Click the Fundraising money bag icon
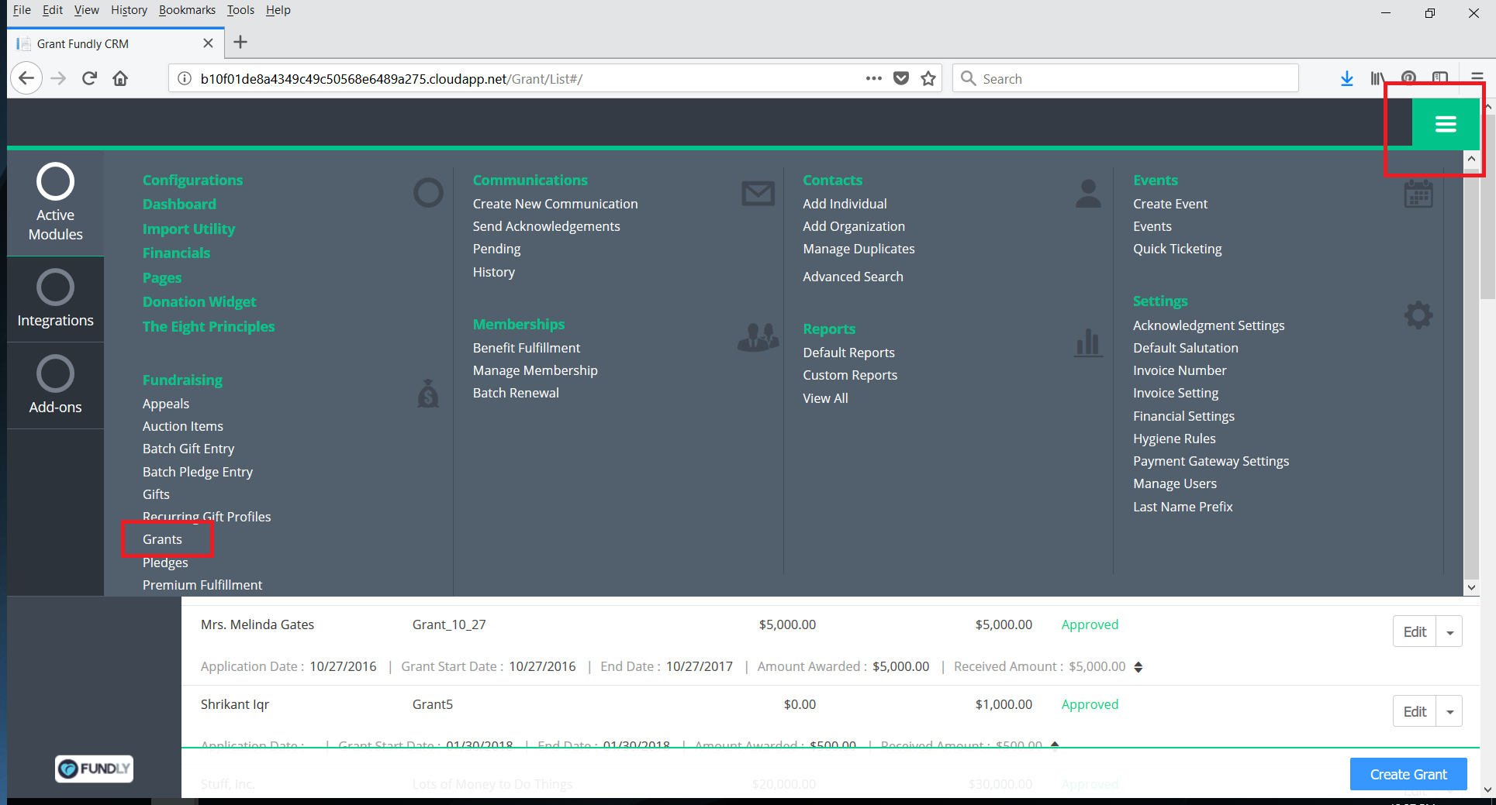Image resolution: width=1496 pixels, height=805 pixels. (x=428, y=394)
